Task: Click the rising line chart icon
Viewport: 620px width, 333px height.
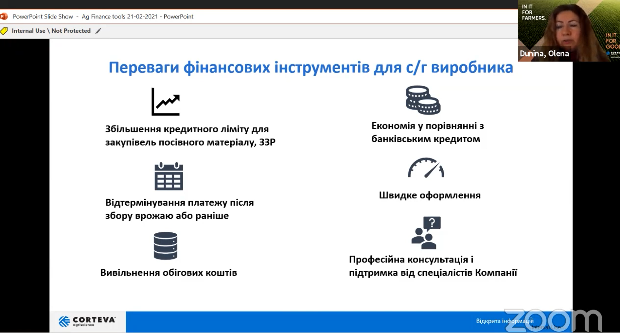Action: [166, 102]
